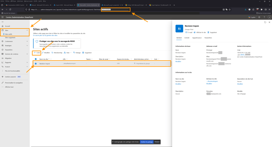Click Afficher tout in the sidebar
Screen dimensions: 272x147
(9, 87)
